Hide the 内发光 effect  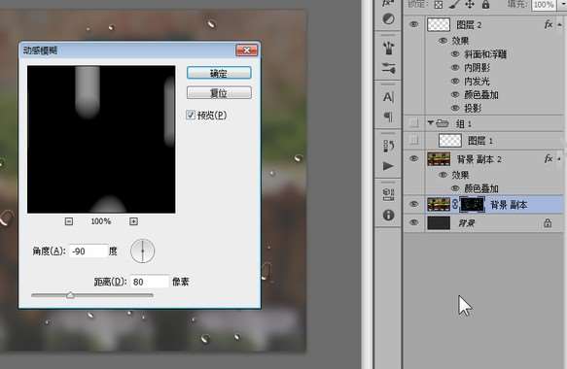pyautogui.click(x=455, y=81)
